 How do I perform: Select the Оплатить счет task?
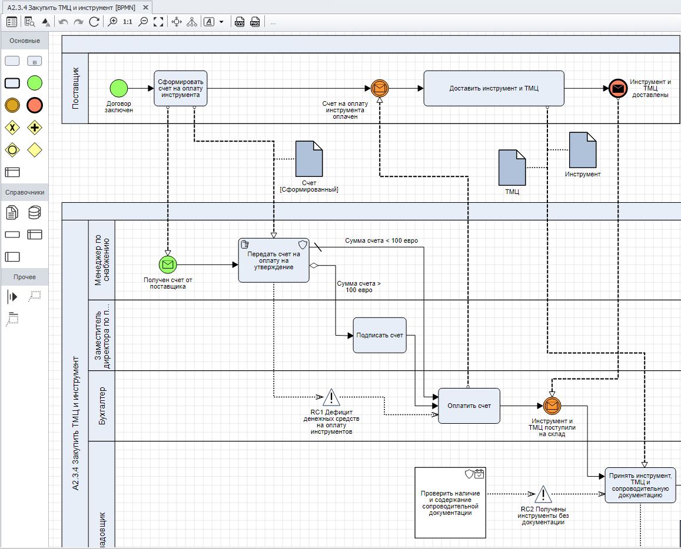[x=469, y=406]
